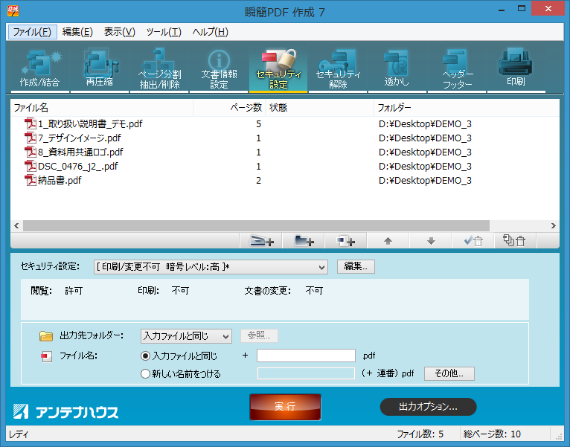Sort by ページ数 column header
This screenshot has width=570, height=447.
click(229, 108)
